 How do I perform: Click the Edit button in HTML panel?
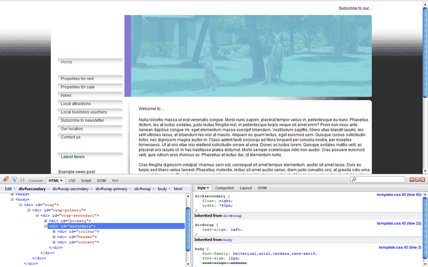(9, 189)
